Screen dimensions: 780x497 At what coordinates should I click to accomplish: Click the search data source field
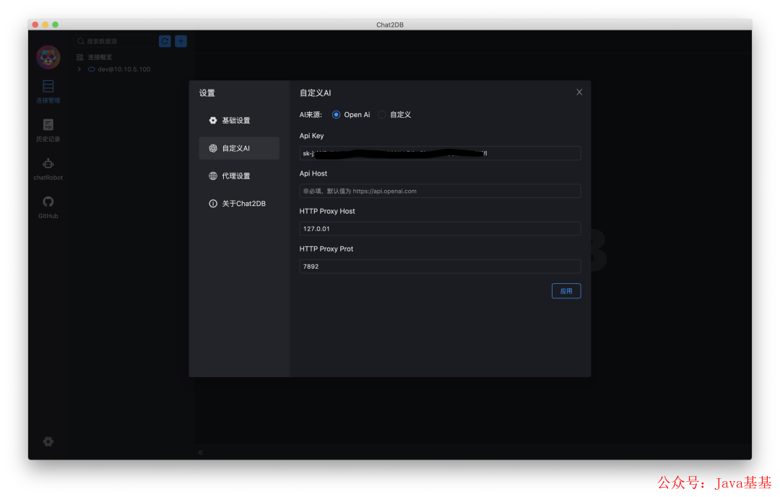coord(114,41)
